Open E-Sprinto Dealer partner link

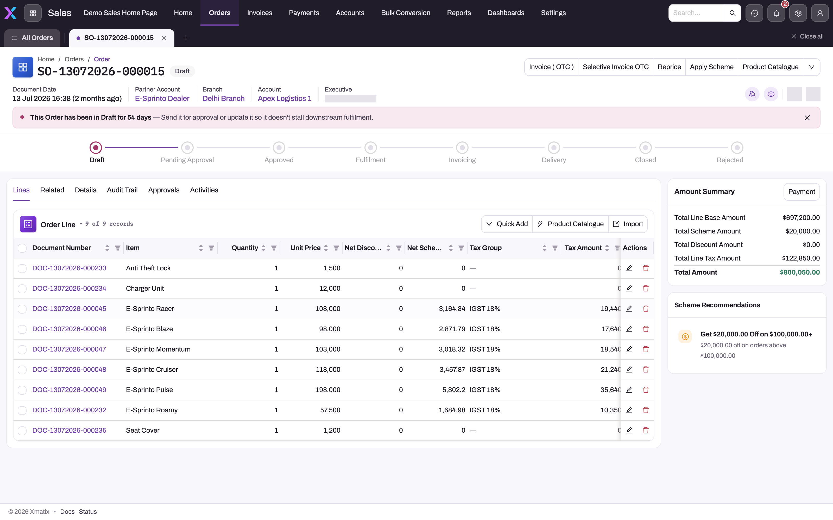pos(162,98)
